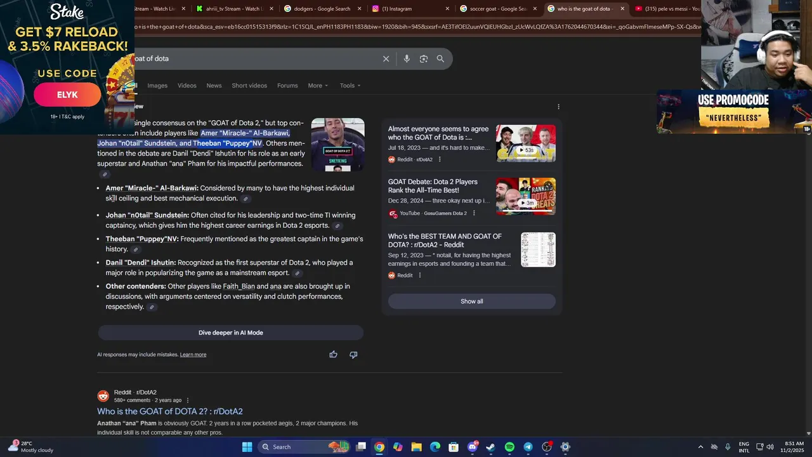Open three-dot menu beside GosuGamers Dota 2 source

pyautogui.click(x=474, y=213)
